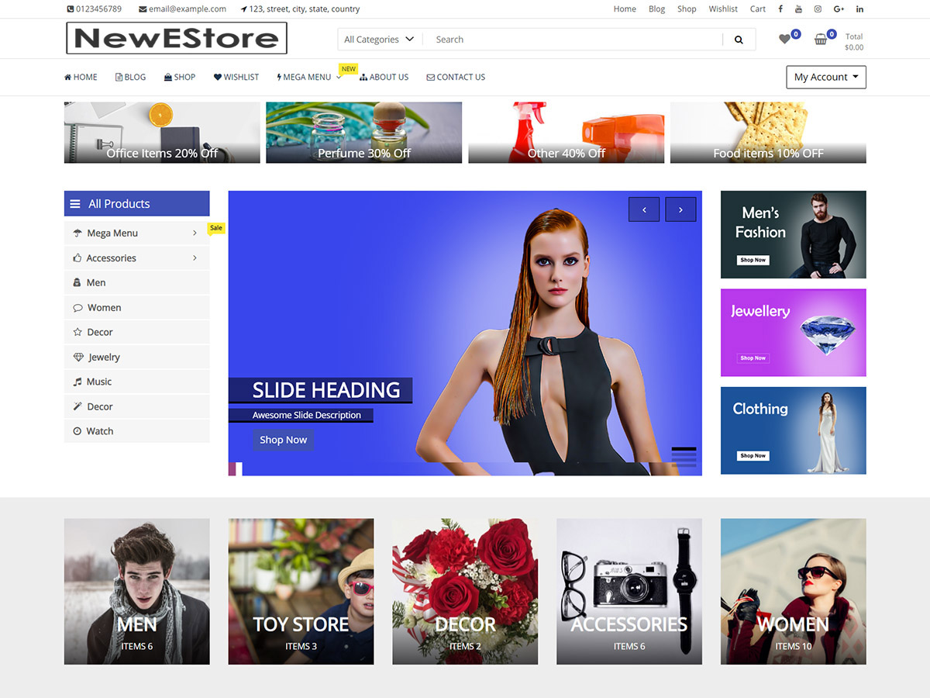930x698 pixels.
Task: Go to the next slide arrow
Action: click(x=680, y=209)
